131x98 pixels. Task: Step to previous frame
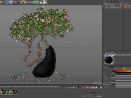point(71,87)
